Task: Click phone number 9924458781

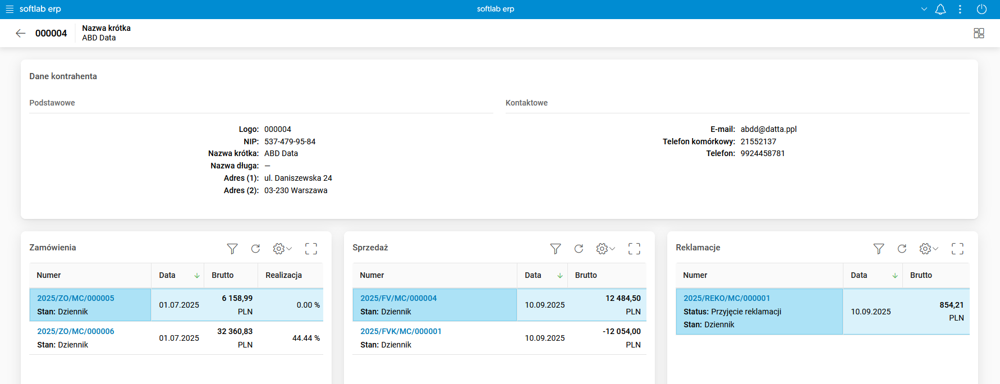Action: point(763,153)
